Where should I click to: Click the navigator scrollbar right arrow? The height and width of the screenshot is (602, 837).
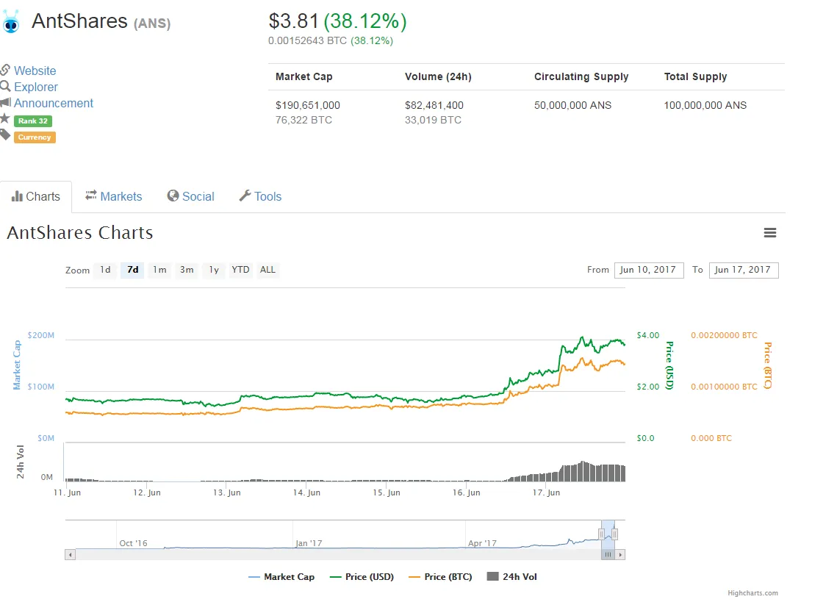point(620,555)
